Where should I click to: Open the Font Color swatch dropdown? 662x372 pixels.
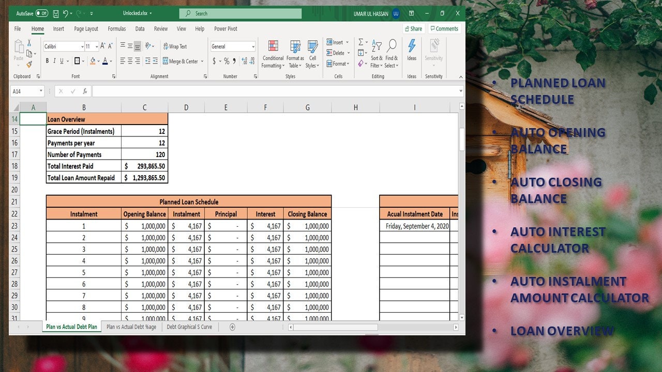pyautogui.click(x=110, y=60)
